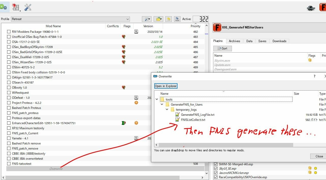
Task: Click the horizontal scrollbar in Overwrite dialog
Action: tap(226, 145)
